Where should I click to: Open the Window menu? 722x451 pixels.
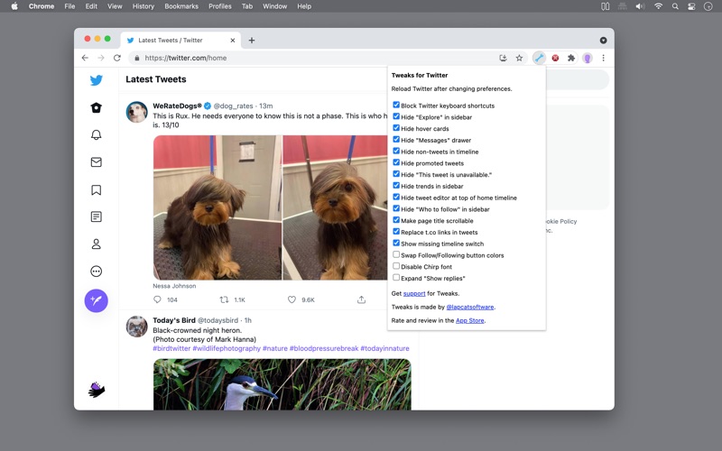tap(275, 6)
